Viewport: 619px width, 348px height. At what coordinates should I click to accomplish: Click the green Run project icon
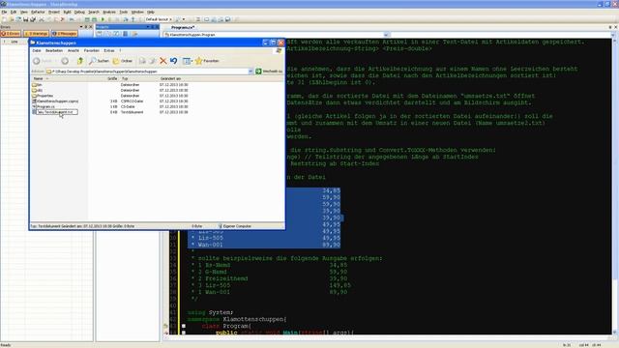[103, 19]
